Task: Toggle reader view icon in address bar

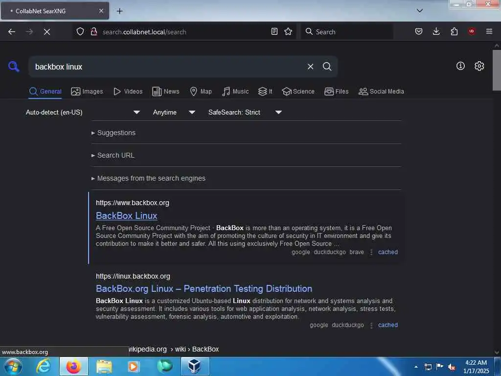Action: tap(274, 31)
